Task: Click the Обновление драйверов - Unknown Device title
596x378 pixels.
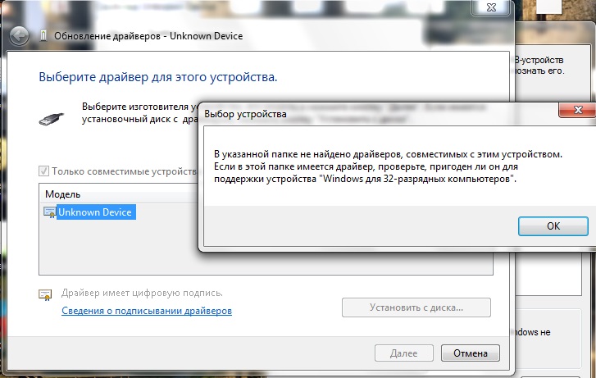Action: (148, 36)
